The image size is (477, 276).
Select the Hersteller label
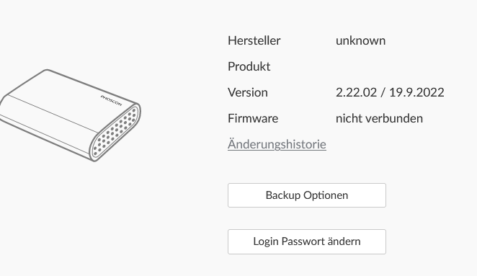(x=254, y=40)
